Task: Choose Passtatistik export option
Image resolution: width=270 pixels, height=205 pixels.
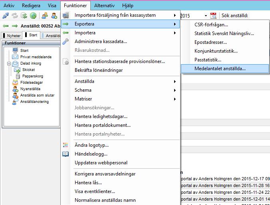Action: coord(225,60)
